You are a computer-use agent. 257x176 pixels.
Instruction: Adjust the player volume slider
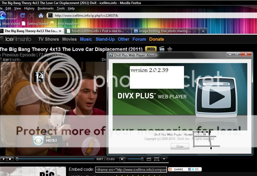point(136,159)
